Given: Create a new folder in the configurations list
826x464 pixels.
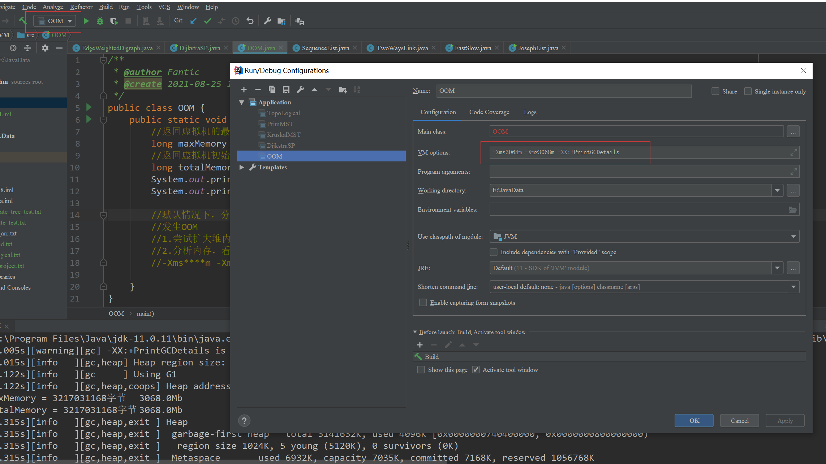Looking at the screenshot, I should pos(343,90).
